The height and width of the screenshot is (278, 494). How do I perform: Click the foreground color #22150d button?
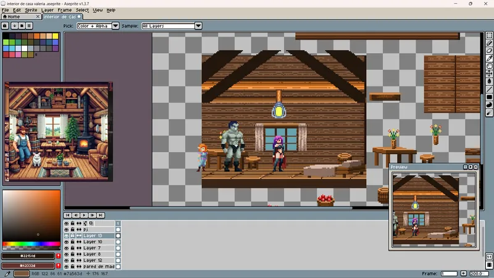(28, 256)
